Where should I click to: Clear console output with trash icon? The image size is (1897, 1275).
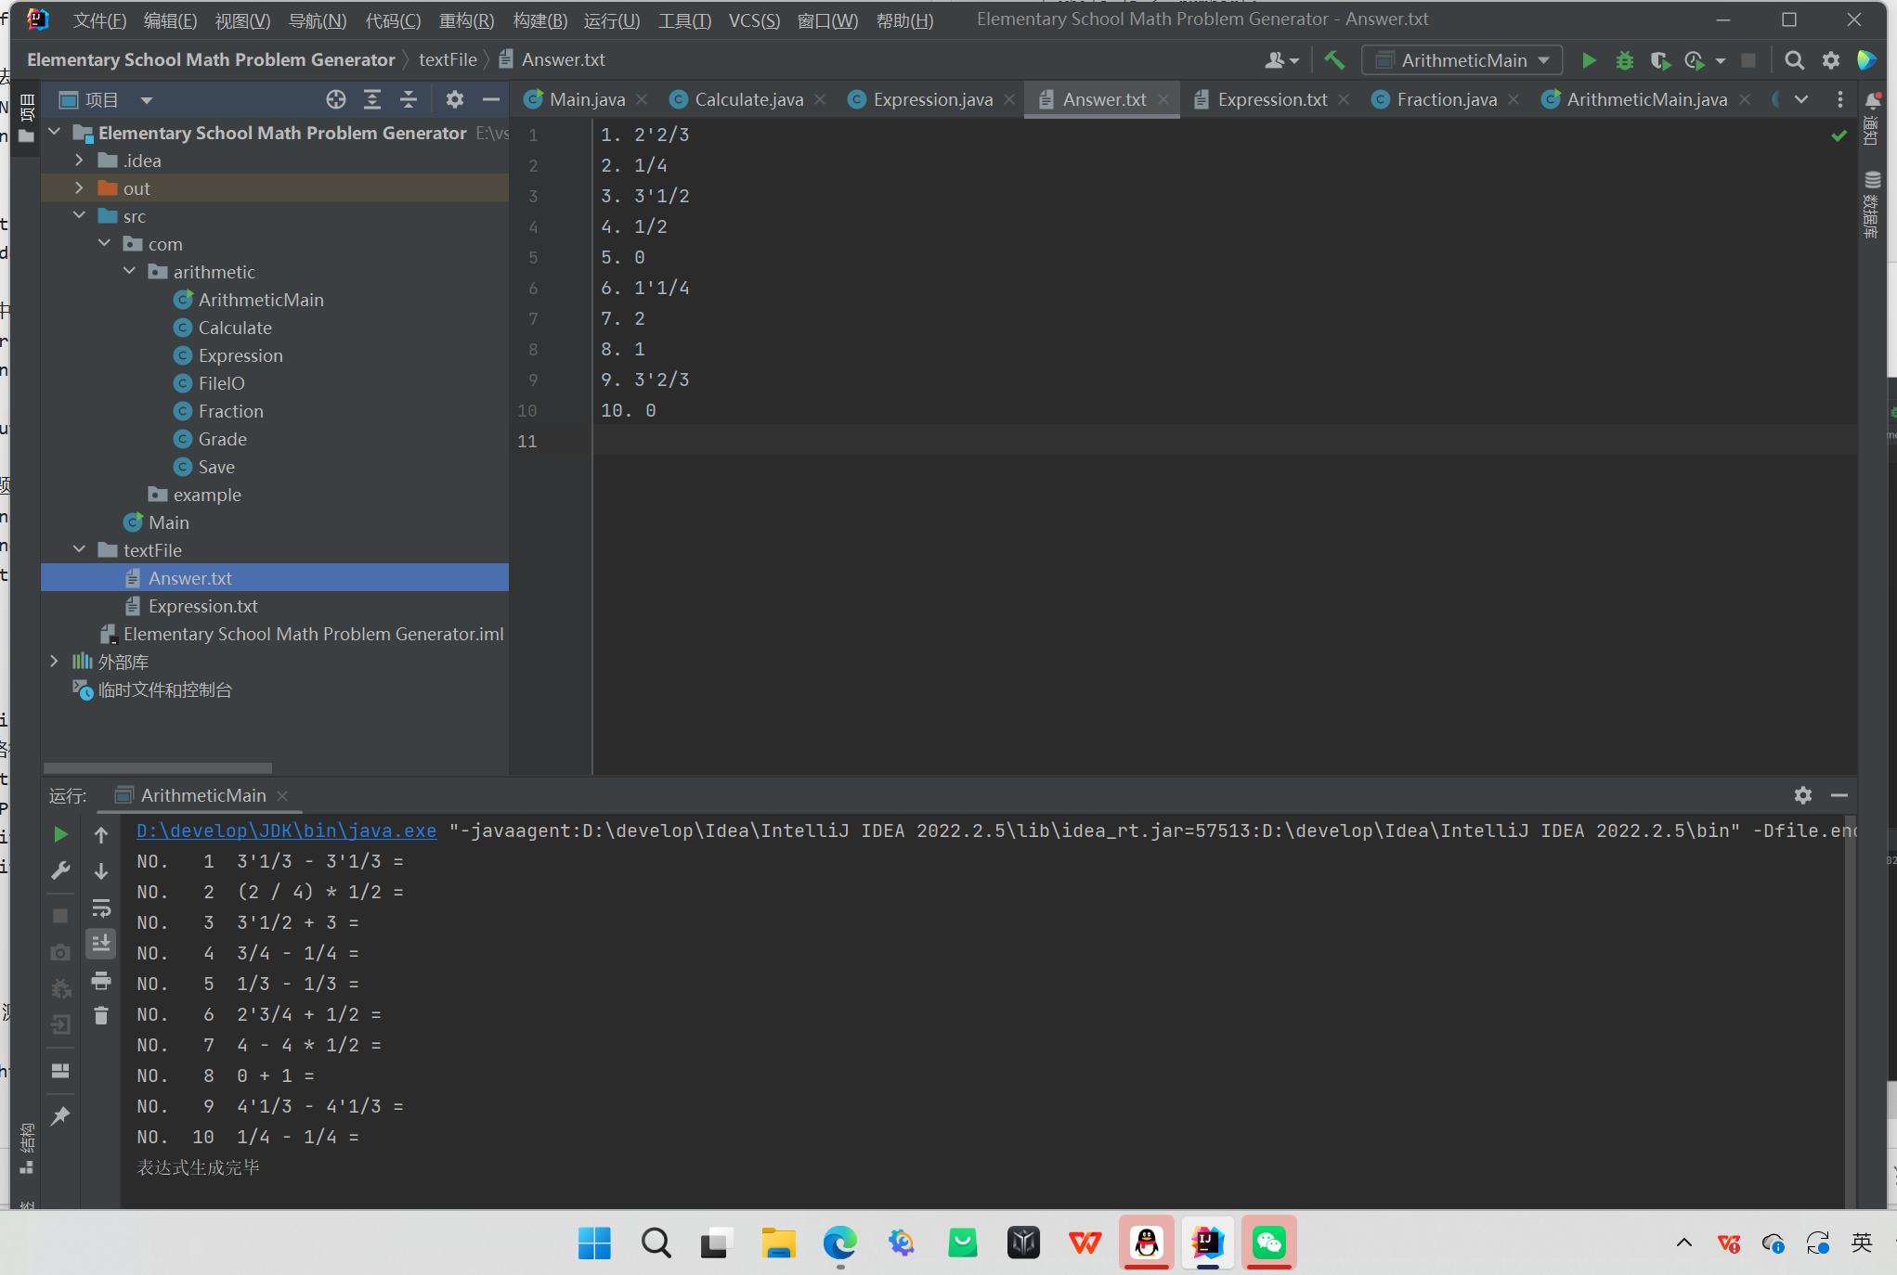click(101, 1016)
